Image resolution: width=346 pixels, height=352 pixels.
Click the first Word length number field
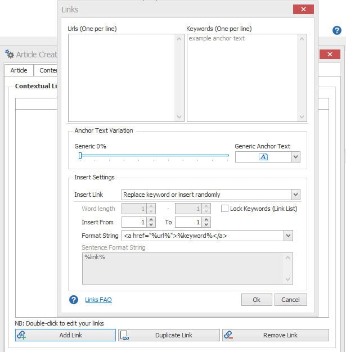coord(134,209)
